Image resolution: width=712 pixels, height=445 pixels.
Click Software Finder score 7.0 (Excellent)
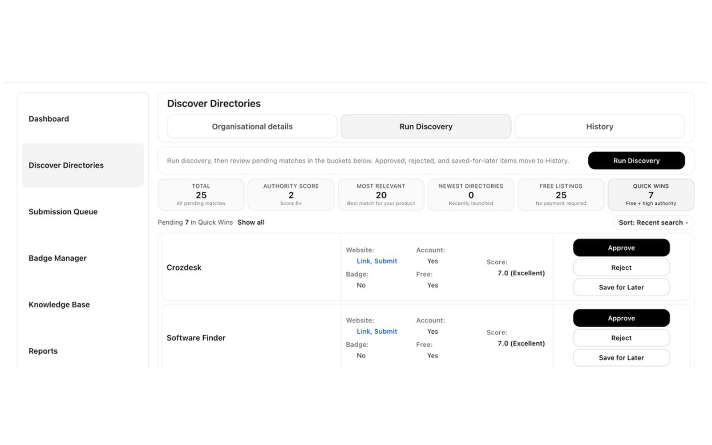click(521, 344)
